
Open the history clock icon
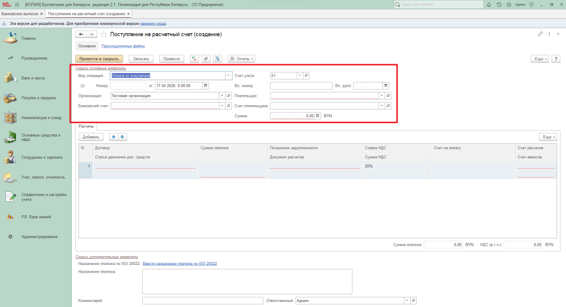499,4
